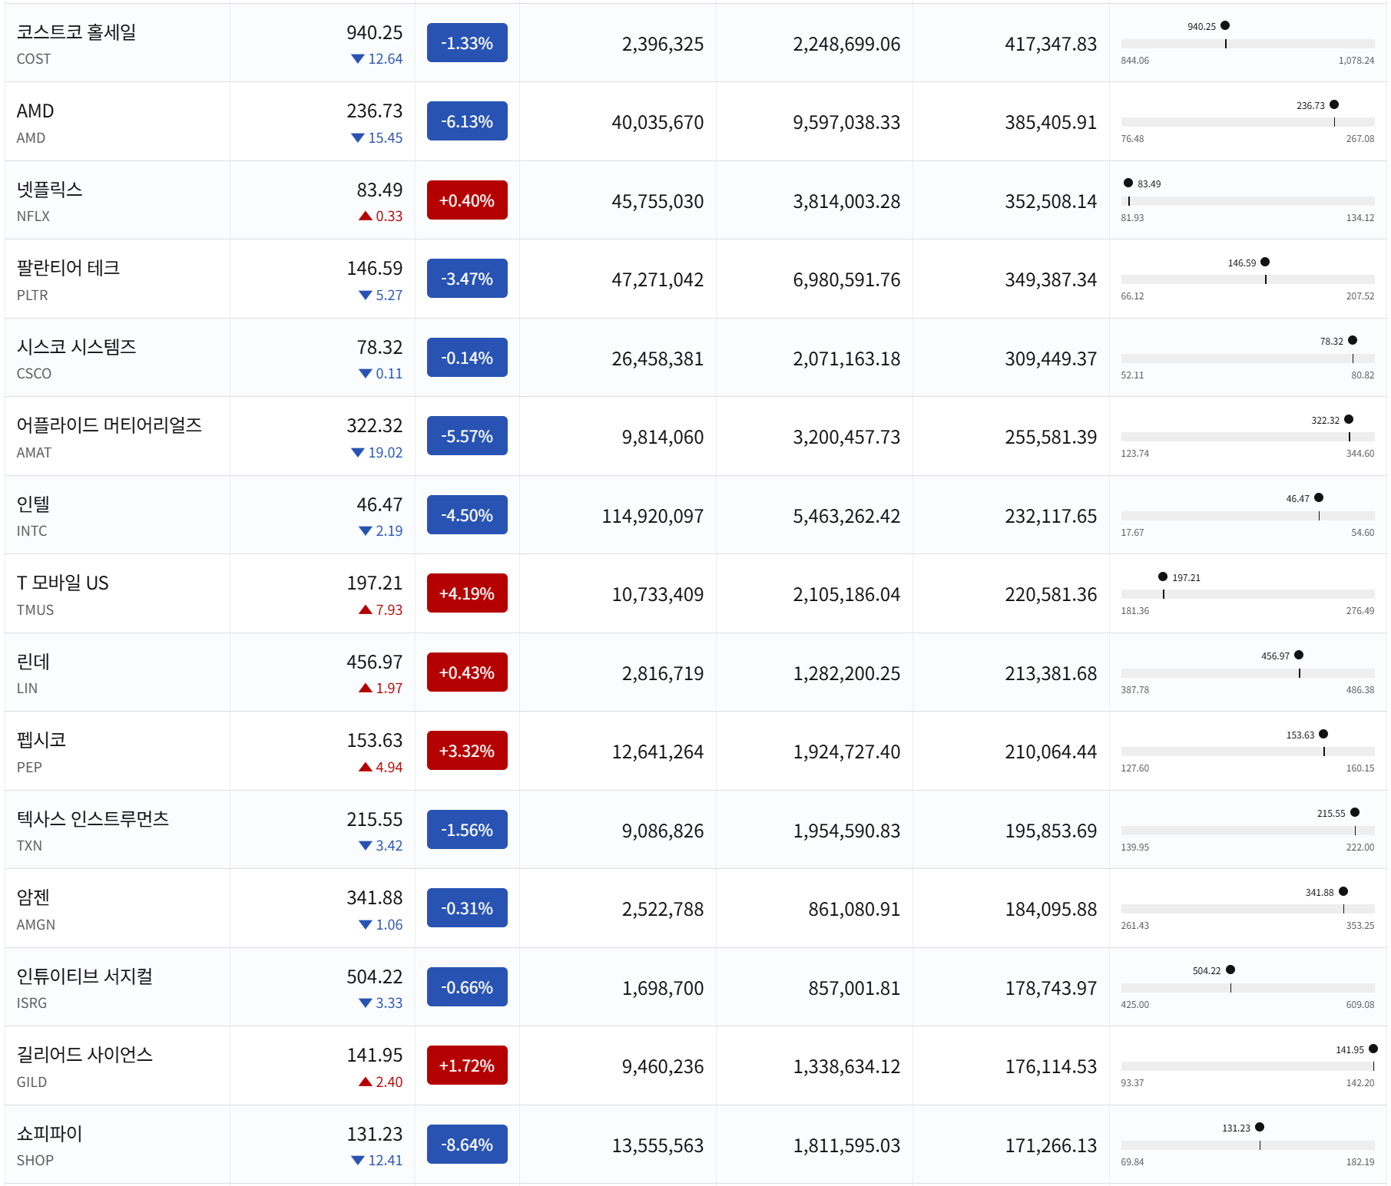Click the -4.50% change badge for INTC
This screenshot has height=1186, width=1391.
click(467, 515)
